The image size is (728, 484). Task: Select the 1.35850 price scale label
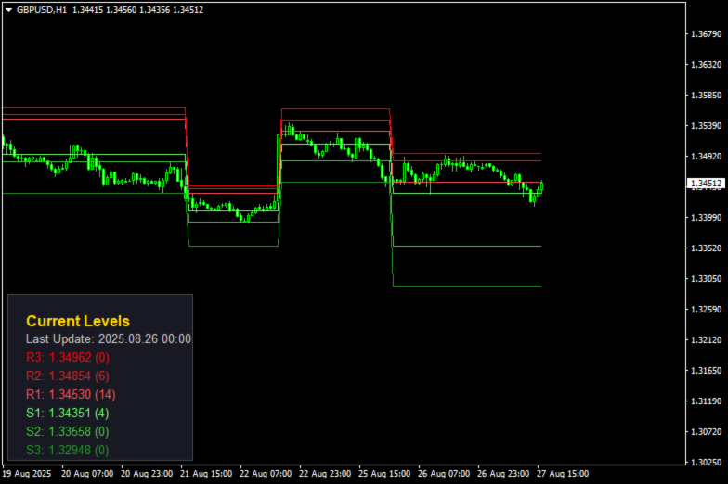click(706, 95)
